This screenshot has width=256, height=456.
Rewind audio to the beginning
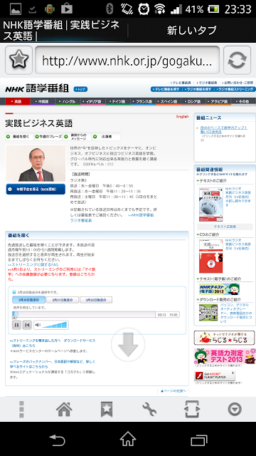(27, 325)
